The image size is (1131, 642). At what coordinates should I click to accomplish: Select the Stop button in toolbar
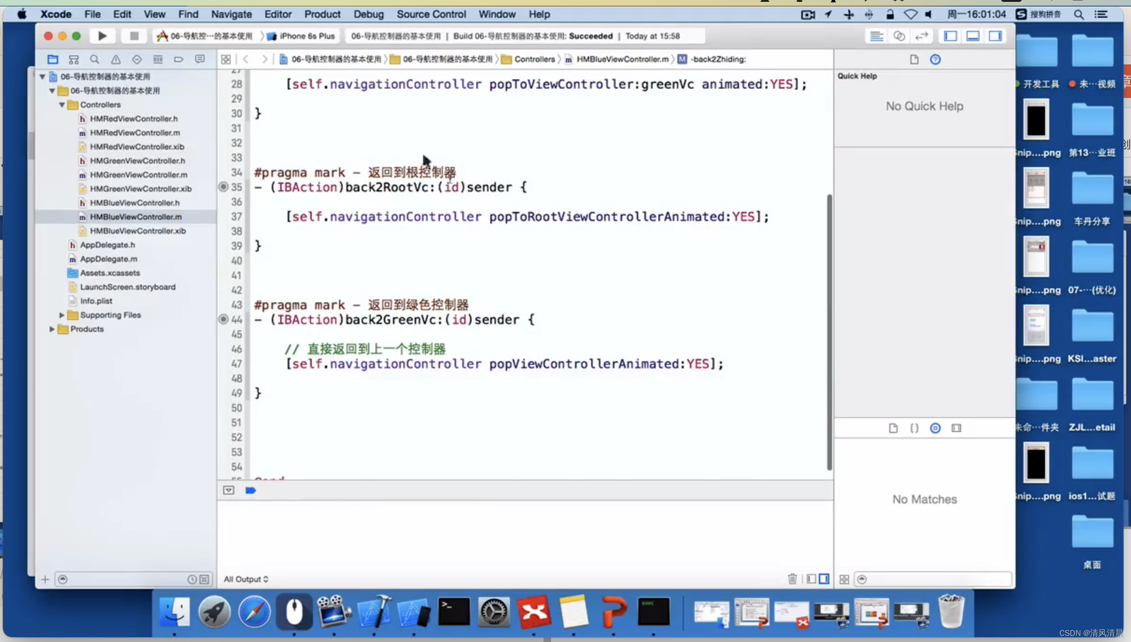click(134, 36)
